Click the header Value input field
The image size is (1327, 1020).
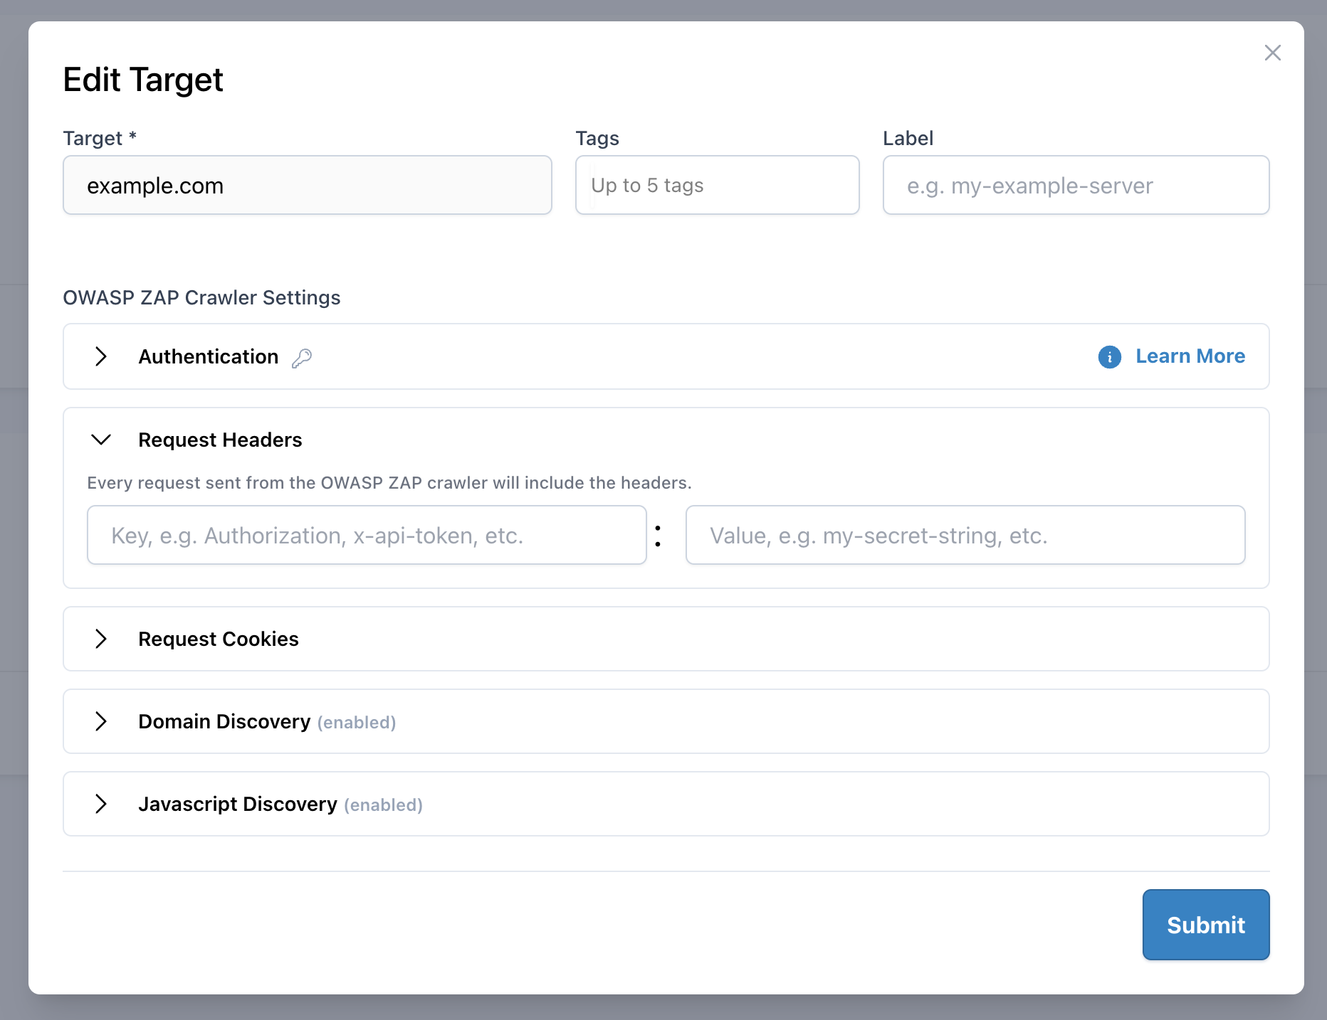pyautogui.click(x=965, y=536)
